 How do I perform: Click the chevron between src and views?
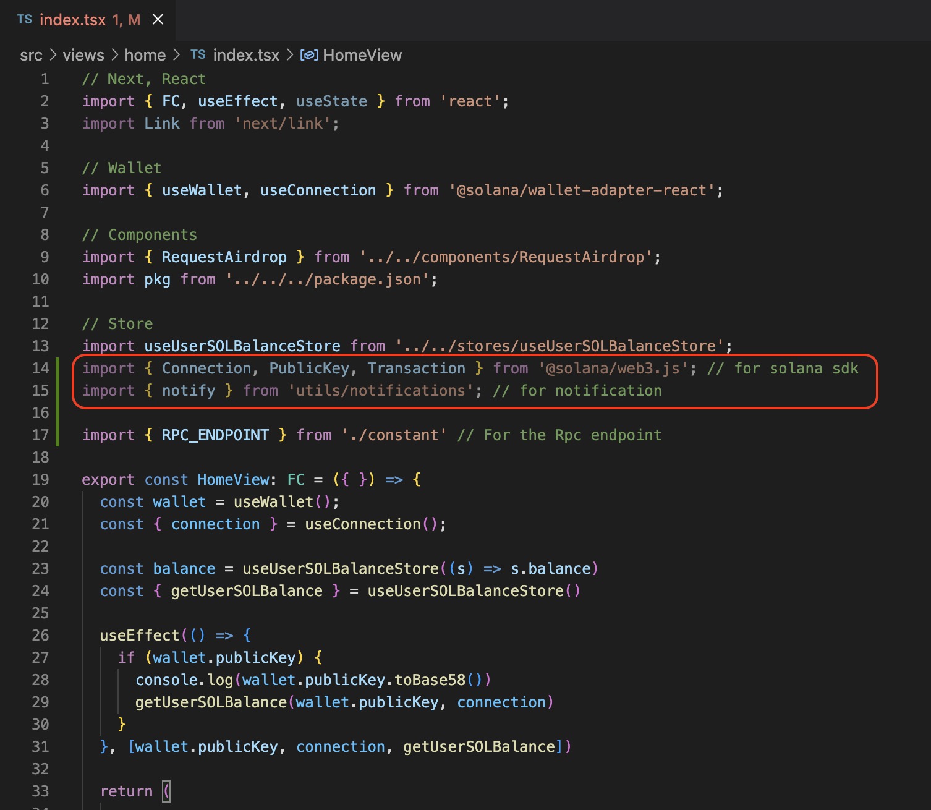pos(53,55)
